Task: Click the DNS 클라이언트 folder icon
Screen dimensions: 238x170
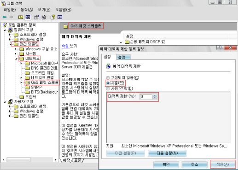Action: click(27, 68)
